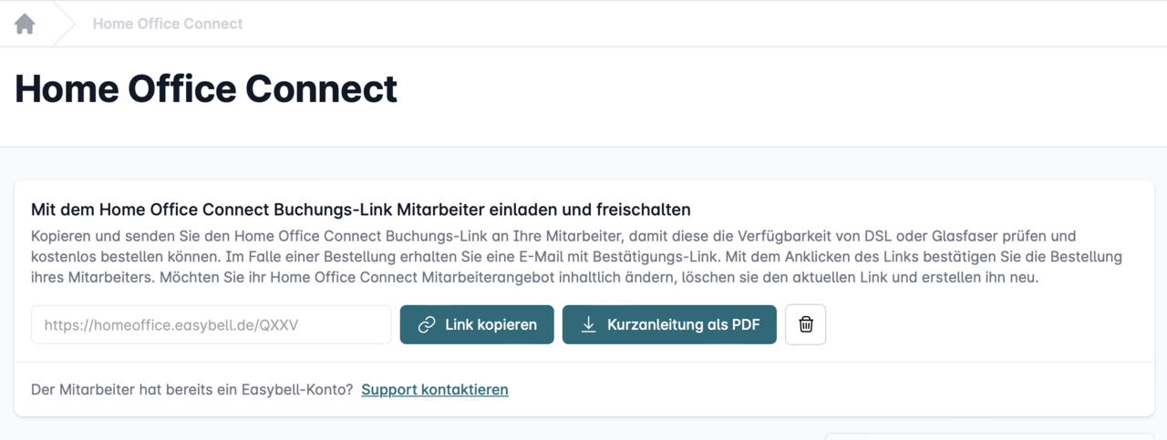Click the home icon in the breadcrumb
The image size is (1167, 440).
[25, 24]
